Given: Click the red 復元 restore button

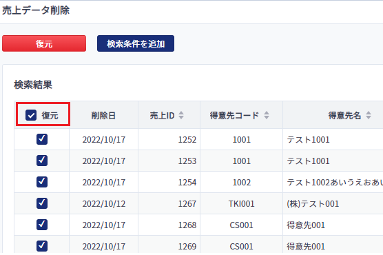Looking at the screenshot, I should 44,43.
